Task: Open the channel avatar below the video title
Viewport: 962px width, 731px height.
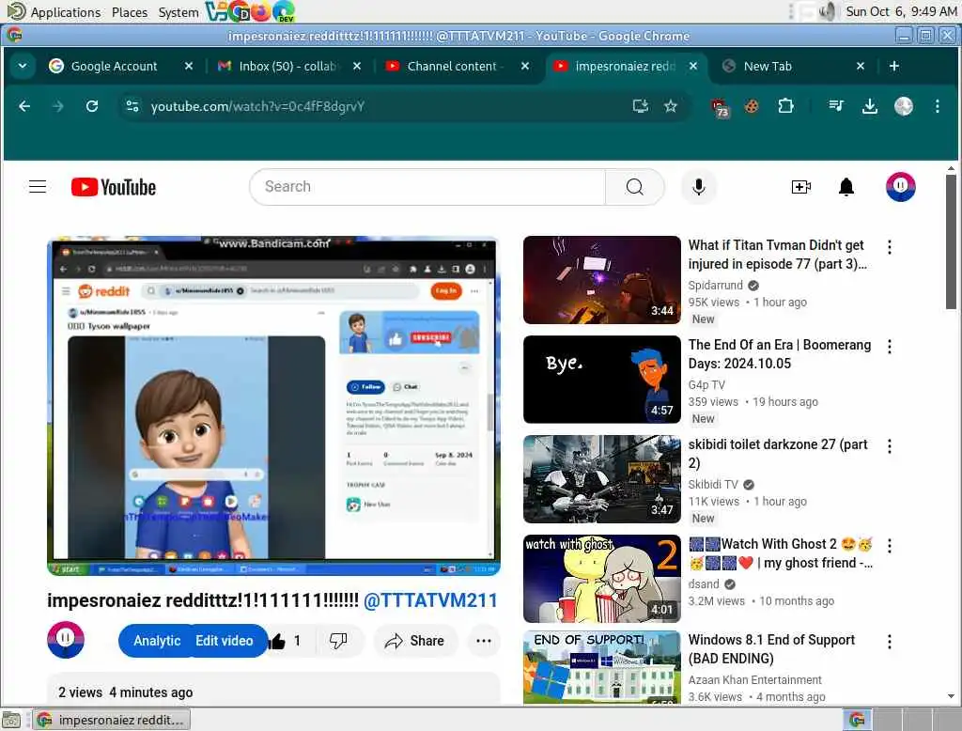Action: click(x=66, y=640)
